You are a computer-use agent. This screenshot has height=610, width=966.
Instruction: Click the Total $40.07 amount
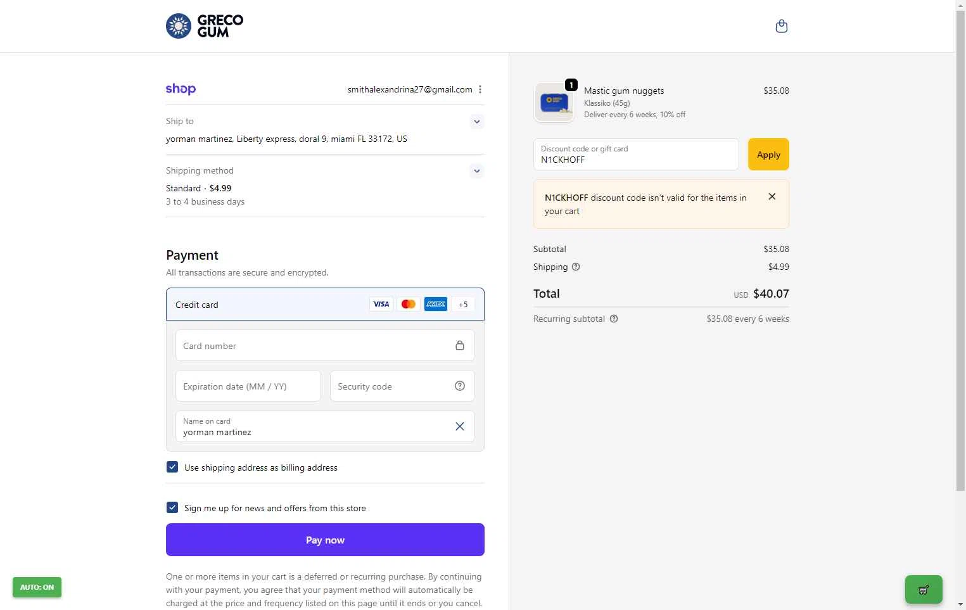point(771,294)
